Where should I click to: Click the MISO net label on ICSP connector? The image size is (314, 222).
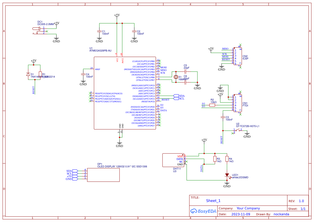[x=225, y=49]
